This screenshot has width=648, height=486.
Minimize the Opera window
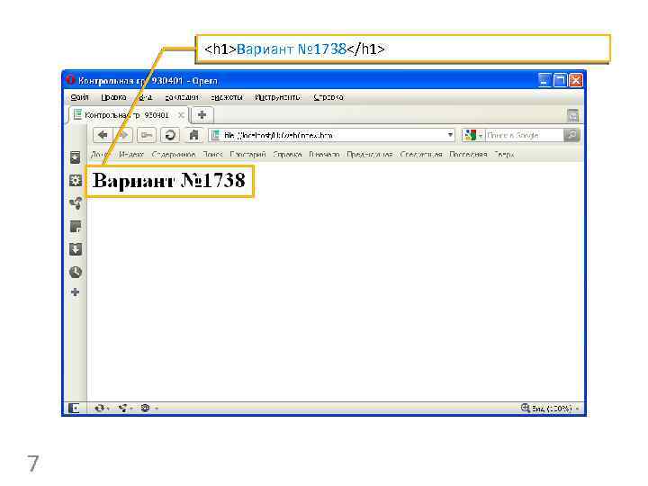click(x=544, y=80)
